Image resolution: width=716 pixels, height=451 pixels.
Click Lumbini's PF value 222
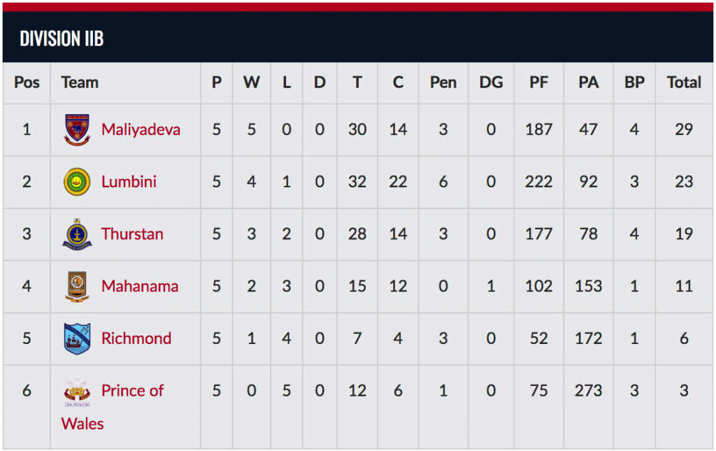[x=539, y=182]
